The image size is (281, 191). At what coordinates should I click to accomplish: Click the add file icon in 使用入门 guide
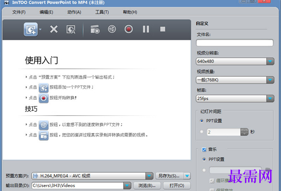43,88
